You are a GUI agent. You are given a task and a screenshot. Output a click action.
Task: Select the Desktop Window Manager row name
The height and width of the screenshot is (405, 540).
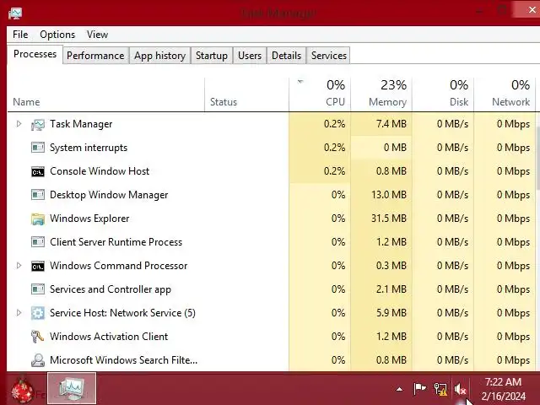tap(109, 195)
